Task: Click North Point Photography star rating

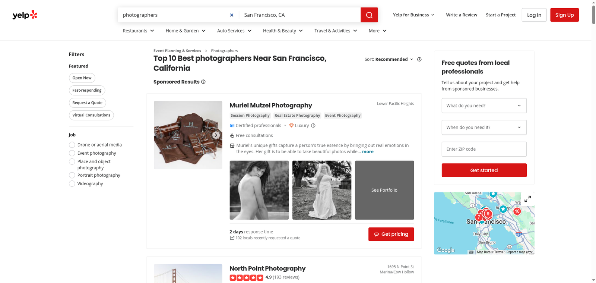Action: pyautogui.click(x=246, y=277)
